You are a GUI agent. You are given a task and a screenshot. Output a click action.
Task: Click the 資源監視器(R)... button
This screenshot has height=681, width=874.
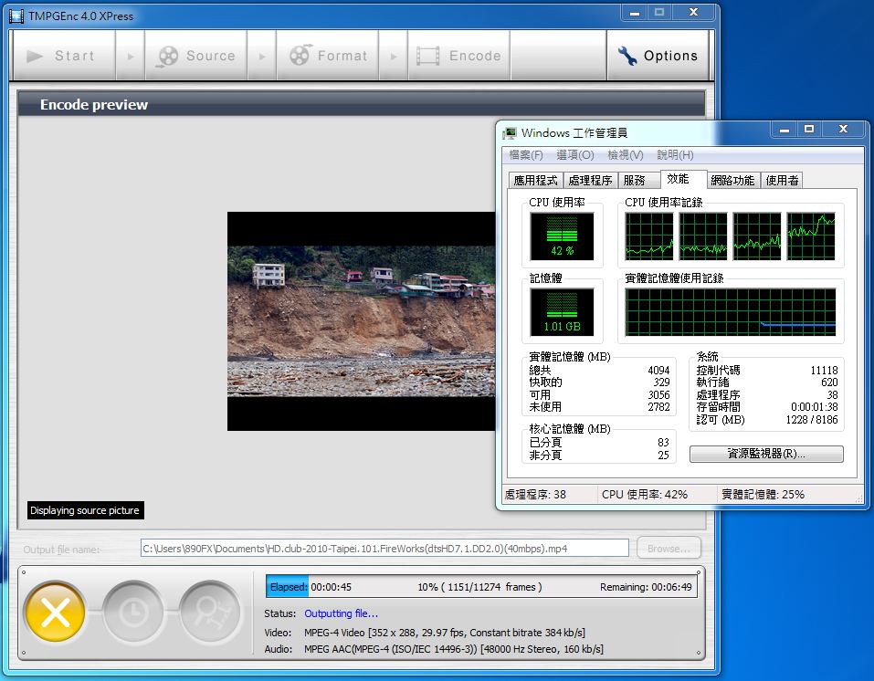click(766, 454)
